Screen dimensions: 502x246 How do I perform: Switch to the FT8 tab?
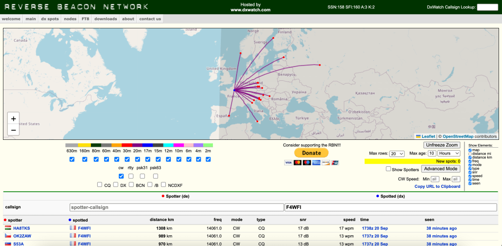(x=85, y=19)
